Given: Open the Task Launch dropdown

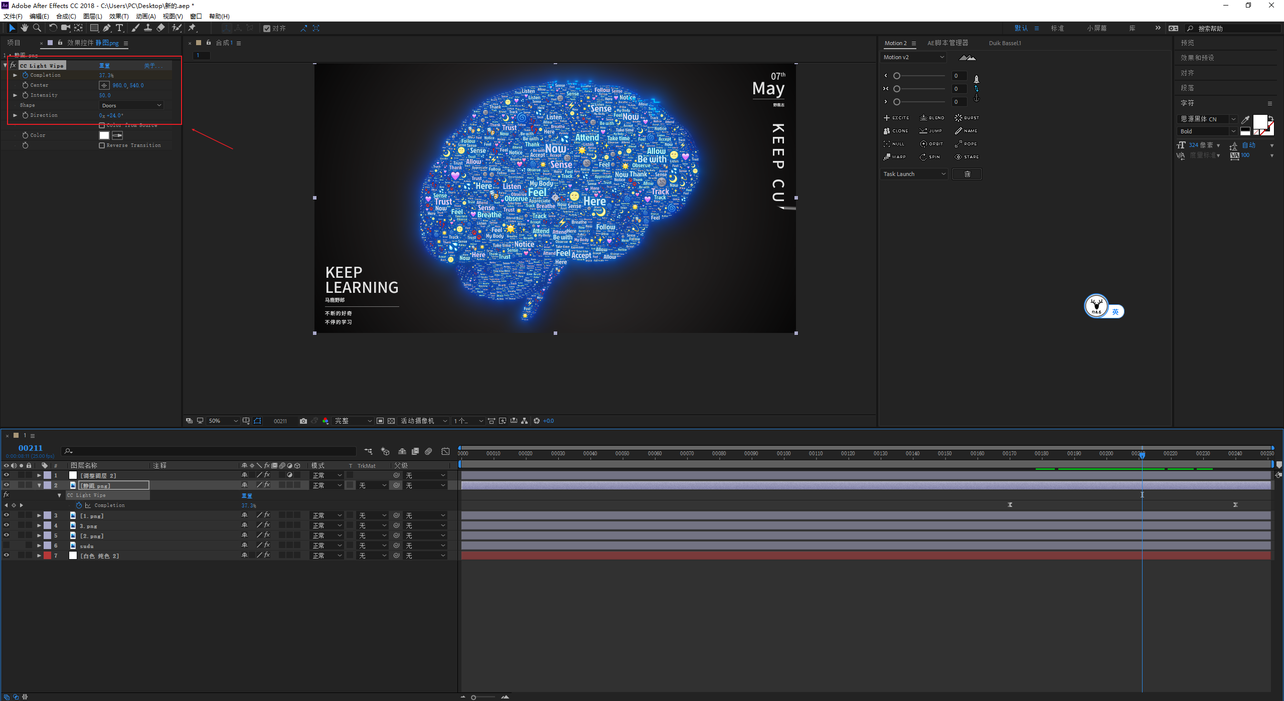Looking at the screenshot, I should click(x=914, y=174).
